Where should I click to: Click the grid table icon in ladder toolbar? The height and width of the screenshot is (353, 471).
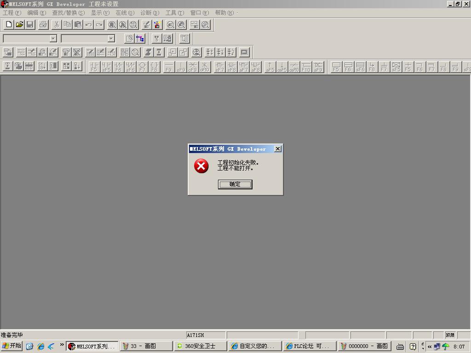coord(66,66)
